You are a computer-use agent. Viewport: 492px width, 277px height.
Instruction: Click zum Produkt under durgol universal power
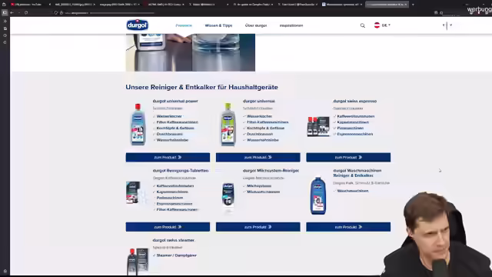point(168,157)
